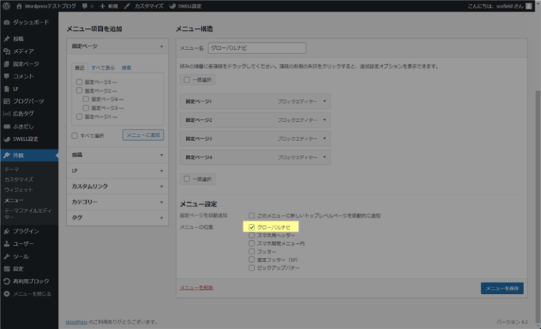Click the collapse menu icon (メニューを閉じる)

point(6,293)
